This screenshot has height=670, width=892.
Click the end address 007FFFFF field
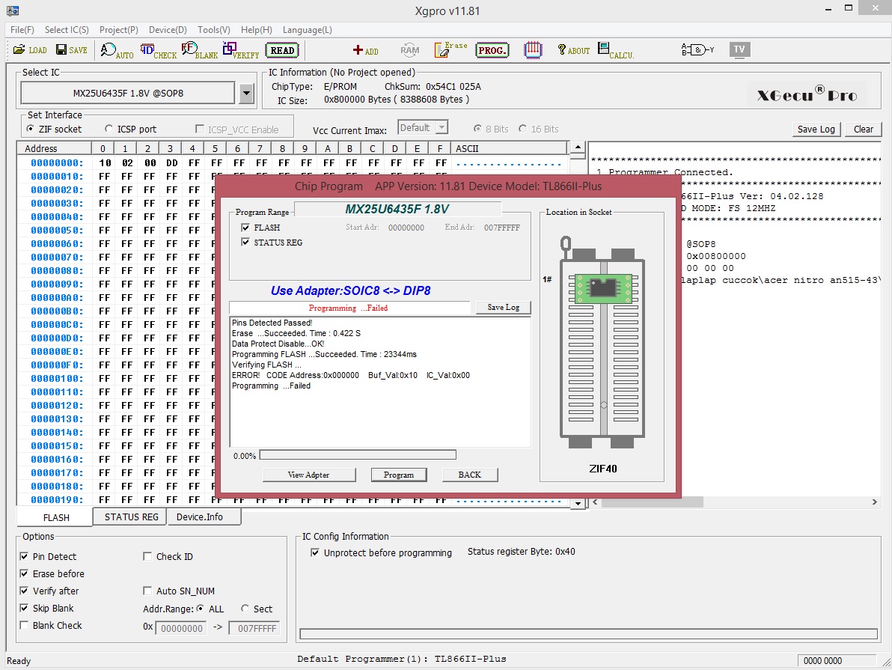tap(254, 628)
